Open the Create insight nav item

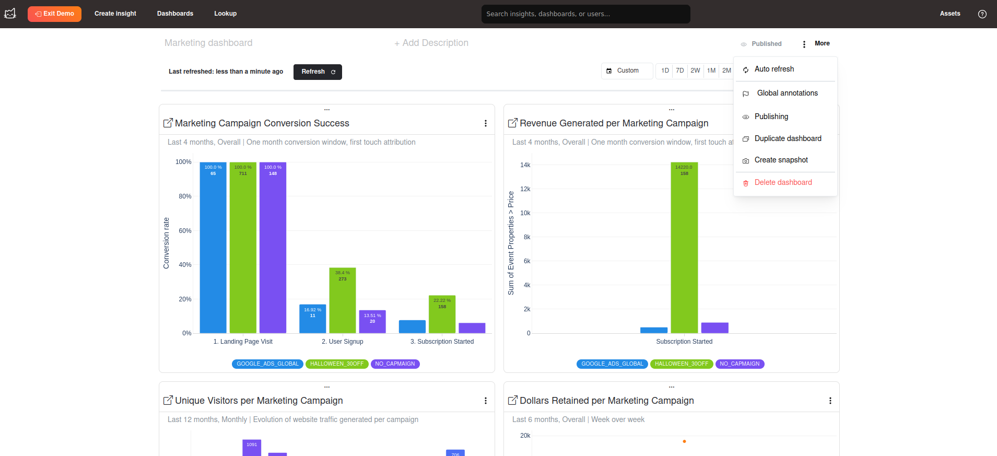click(115, 14)
